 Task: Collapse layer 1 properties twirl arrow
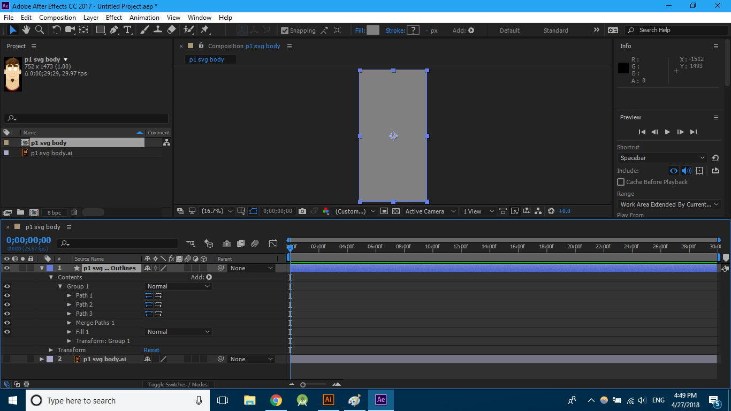click(x=42, y=268)
